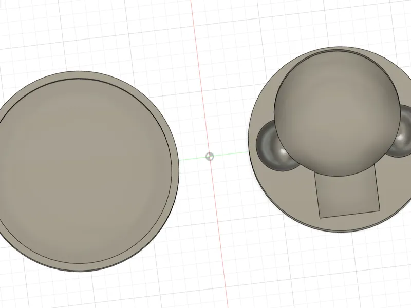Click the origin point where axes cross
Image resolution: width=411 pixels, height=308 pixels.
point(210,157)
